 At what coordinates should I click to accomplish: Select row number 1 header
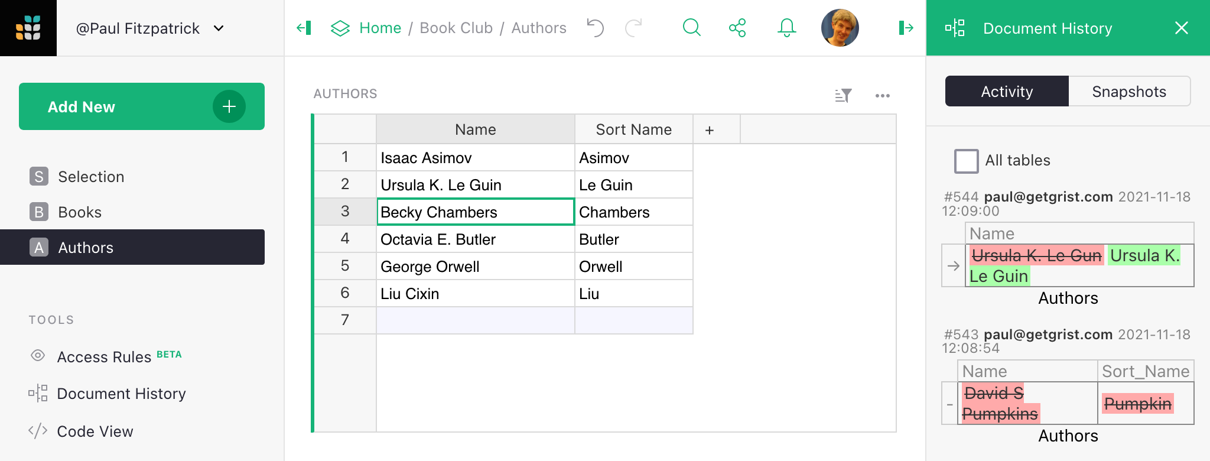345,157
